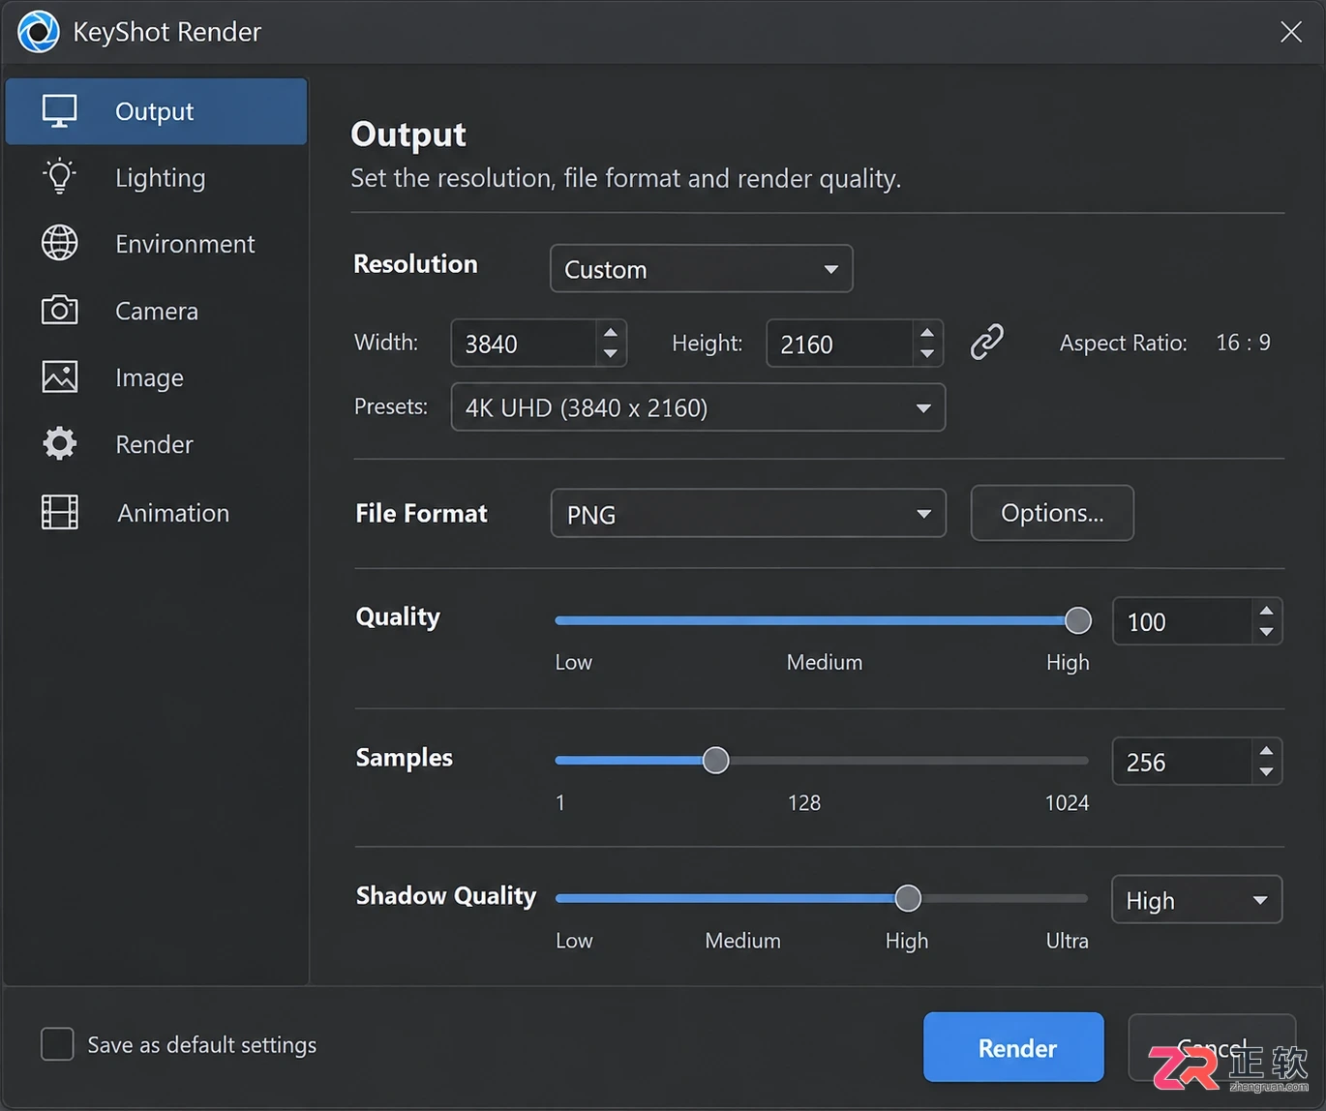Click the Aspect Ratio 16 : 9 text
This screenshot has width=1326, height=1111.
click(1164, 343)
